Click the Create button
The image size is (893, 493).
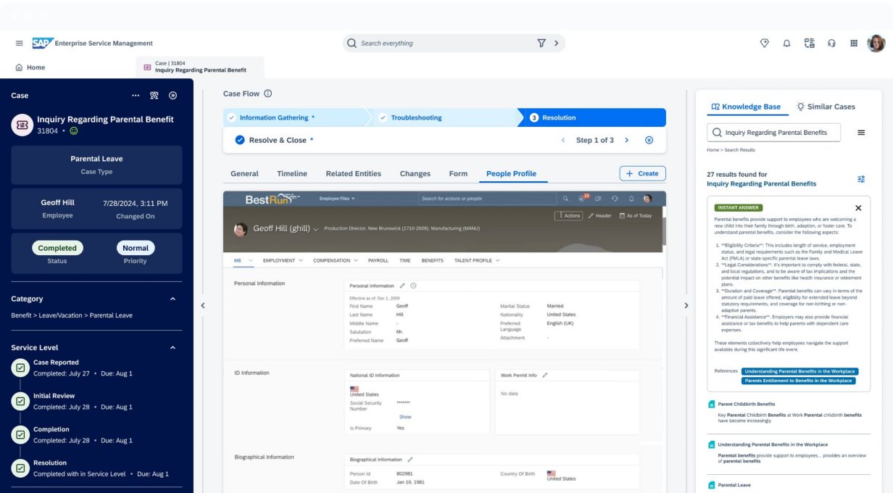point(642,174)
